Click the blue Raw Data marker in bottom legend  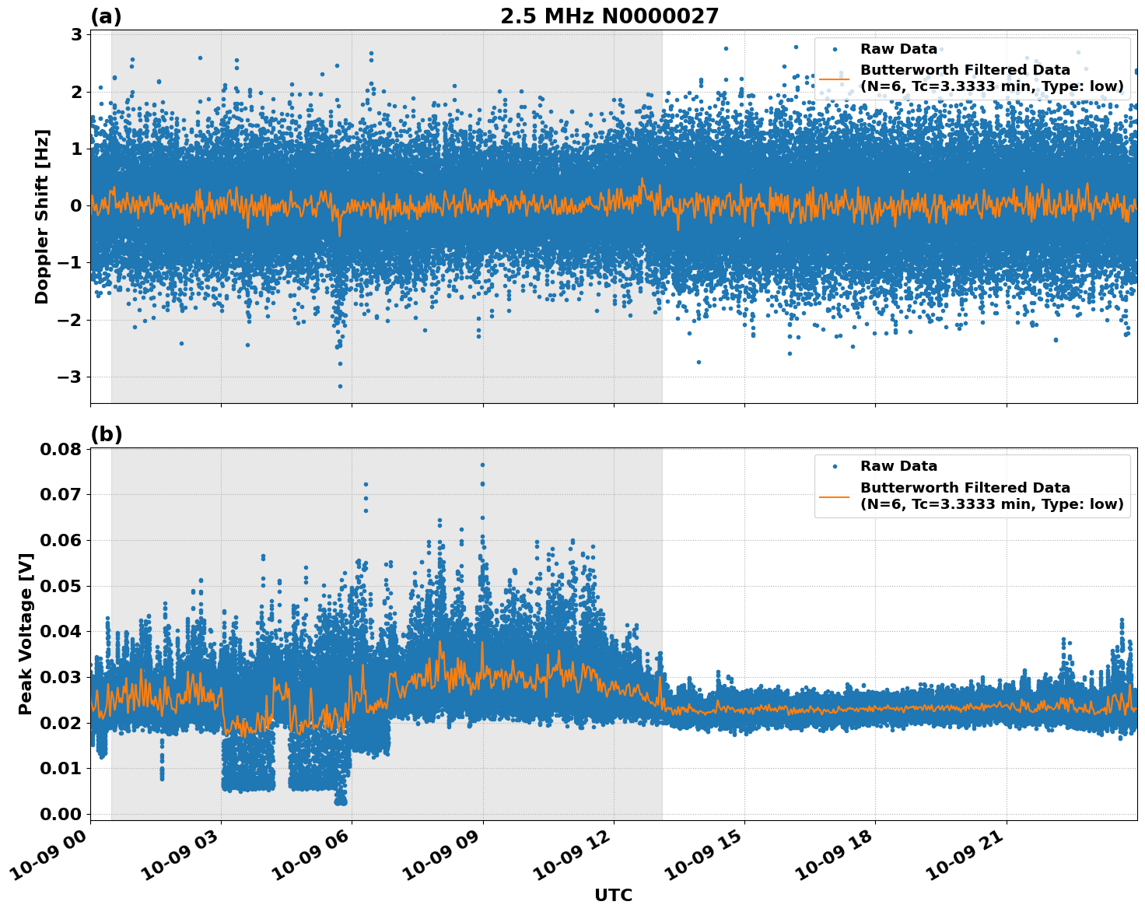click(x=835, y=466)
